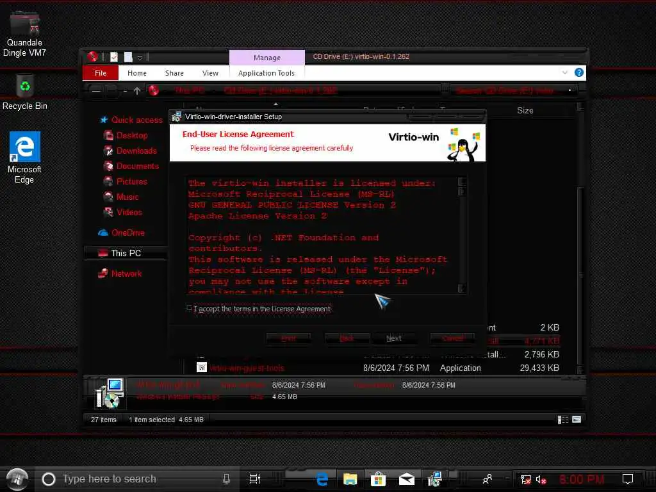Open Microsoft Edge desktop shortcut
Image resolution: width=656 pixels, height=492 pixels.
25,158
